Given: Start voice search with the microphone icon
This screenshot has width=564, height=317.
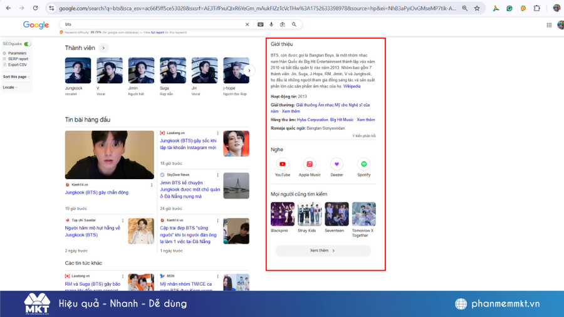Looking at the screenshot, I should pos(271,24).
